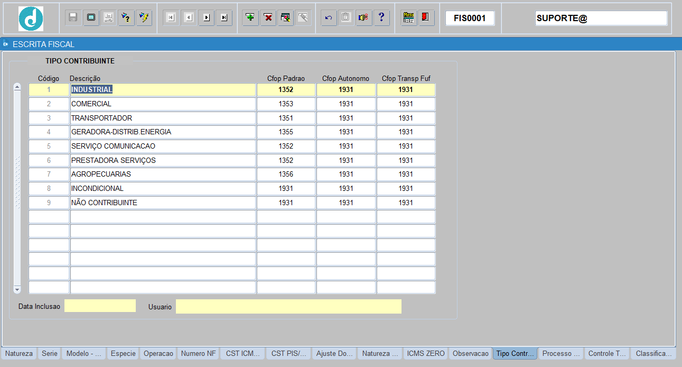Select the NÃO CONTRIBUINTE row

163,203
